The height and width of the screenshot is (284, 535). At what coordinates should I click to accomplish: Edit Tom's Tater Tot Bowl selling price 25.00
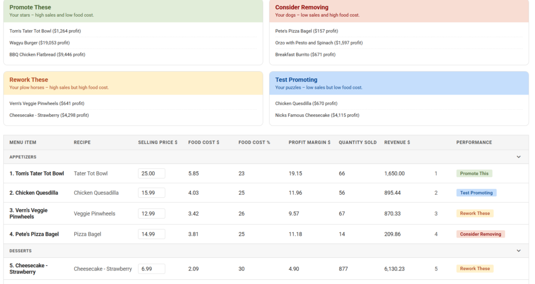coord(152,173)
